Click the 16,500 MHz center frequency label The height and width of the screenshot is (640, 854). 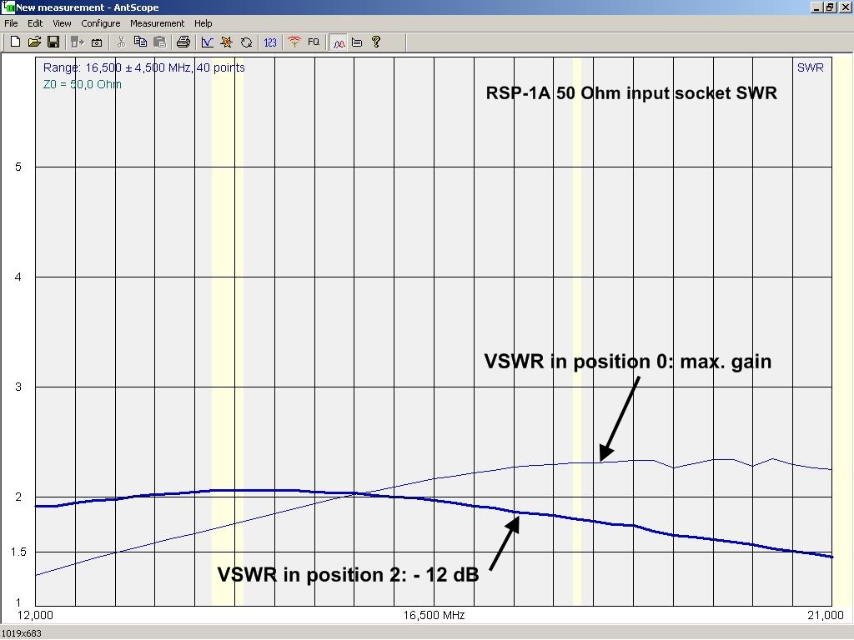pos(434,616)
